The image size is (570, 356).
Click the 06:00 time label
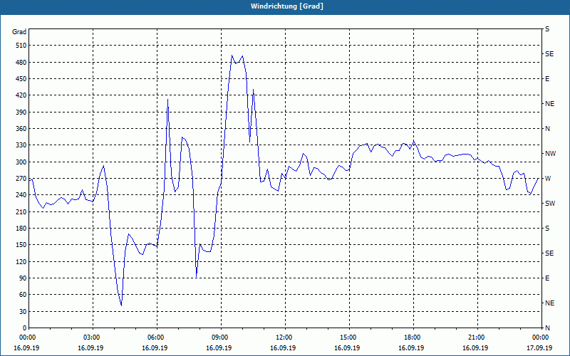click(x=155, y=337)
